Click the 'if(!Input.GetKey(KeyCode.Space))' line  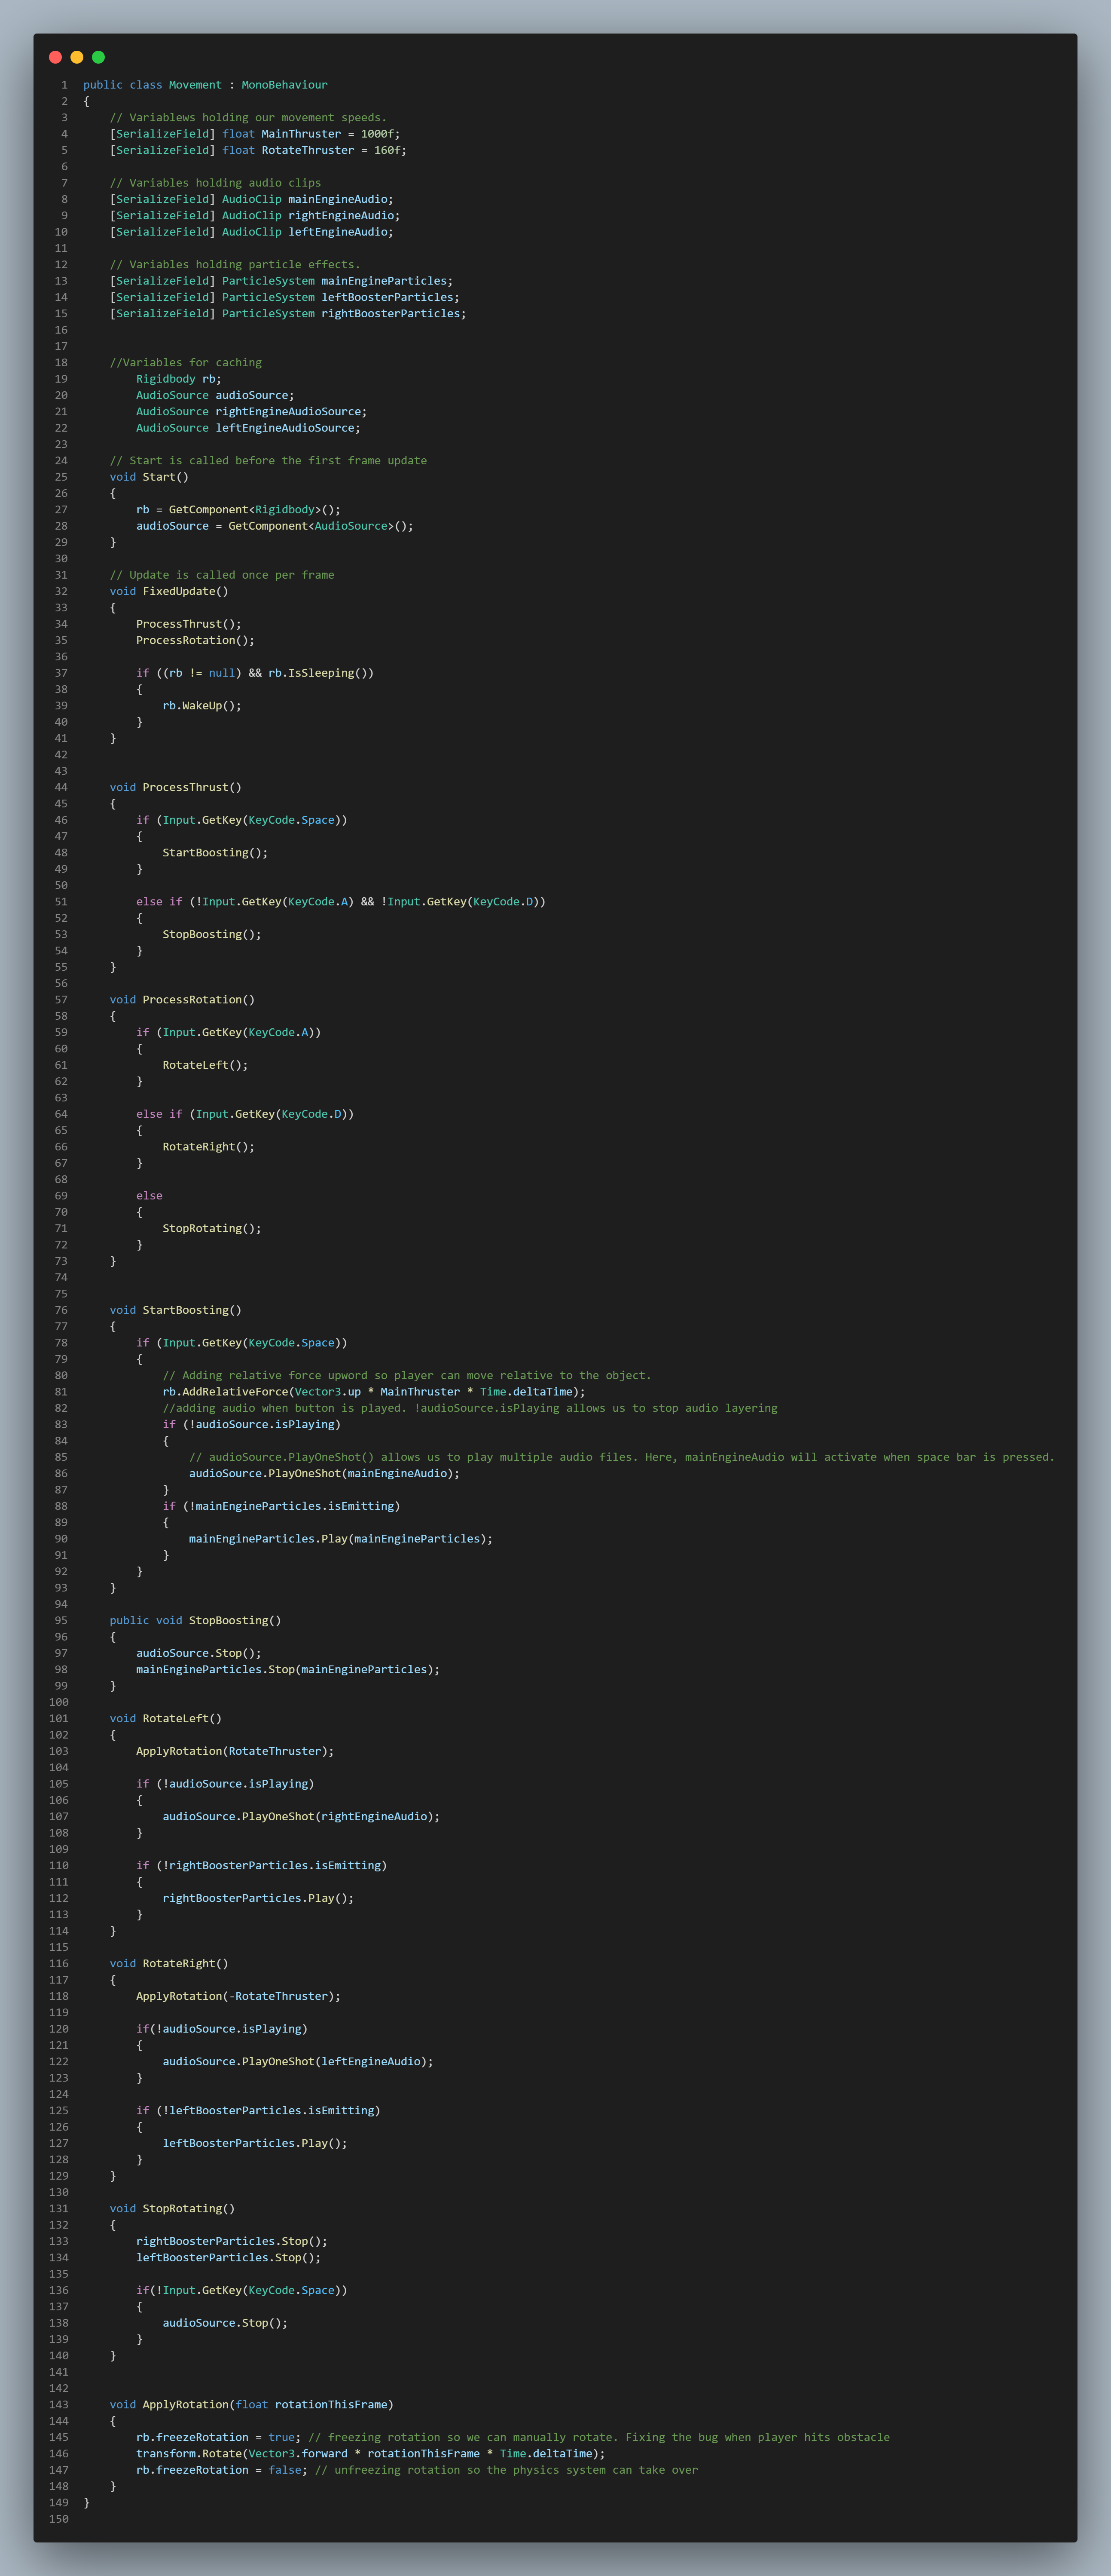point(242,2290)
